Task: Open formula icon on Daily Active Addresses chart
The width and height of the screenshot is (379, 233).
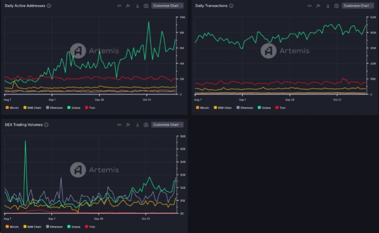Action: click(128, 6)
